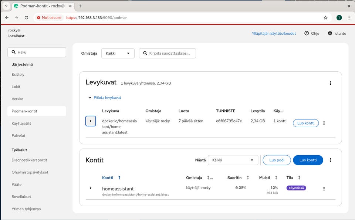
Task: Click the browser reload icon
Action: pyautogui.click(x=26, y=17)
